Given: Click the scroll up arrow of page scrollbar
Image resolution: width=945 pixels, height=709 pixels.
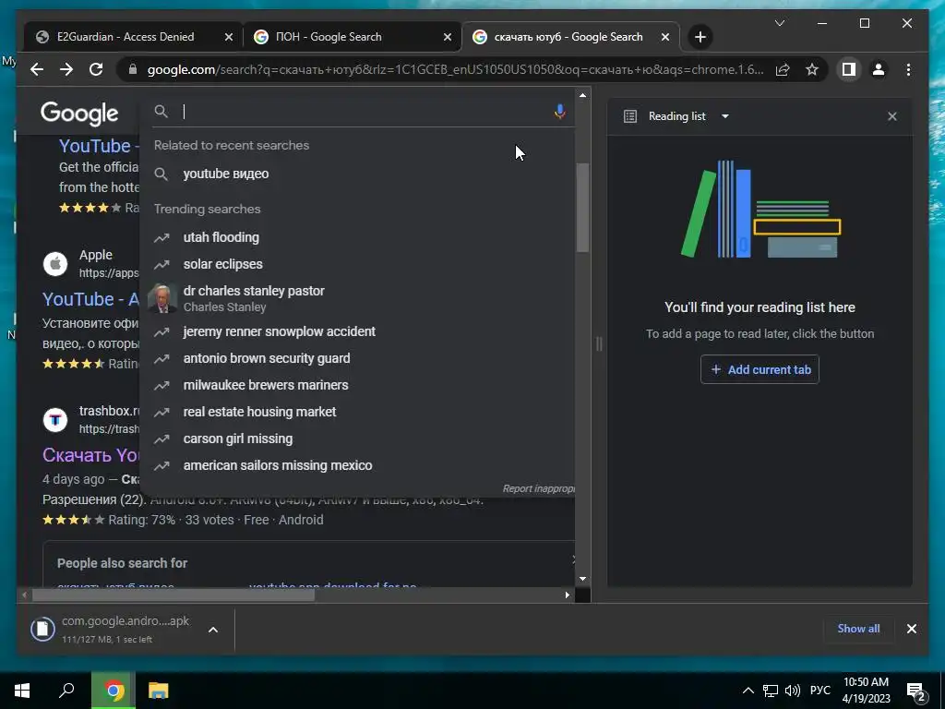Looking at the screenshot, I should tap(582, 95).
